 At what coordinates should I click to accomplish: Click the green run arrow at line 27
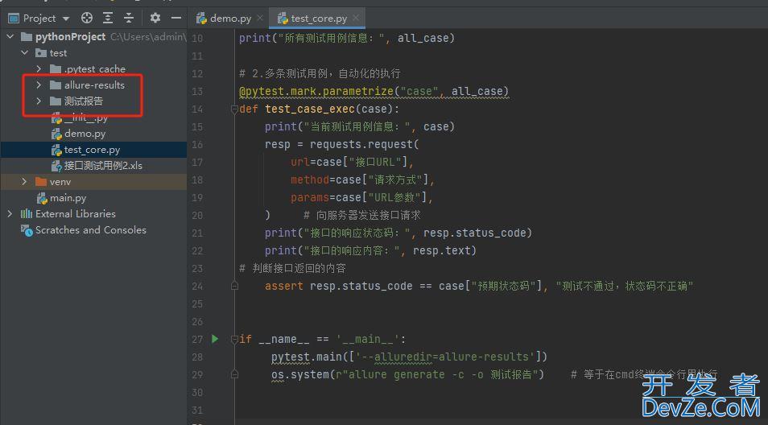click(215, 339)
